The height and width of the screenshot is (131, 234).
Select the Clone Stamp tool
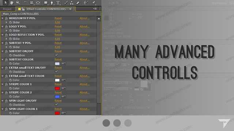pos(72,3)
